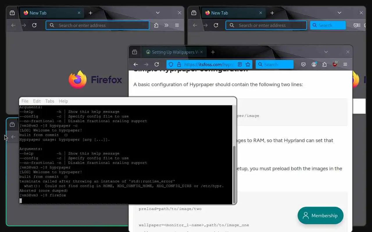Screen dimensions: 372x232
Task: Click terminal line 'Aborted (core dumped)'
Action: tap(44, 191)
